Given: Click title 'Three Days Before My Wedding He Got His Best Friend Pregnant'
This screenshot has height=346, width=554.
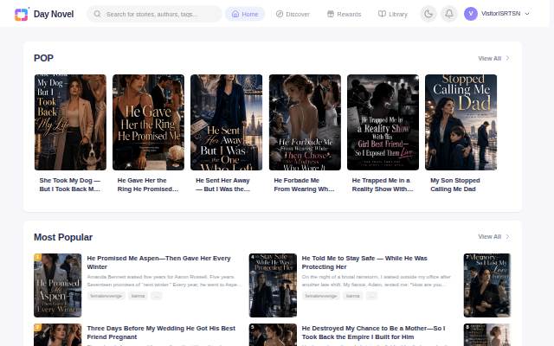Looking at the screenshot, I should (x=161, y=332).
